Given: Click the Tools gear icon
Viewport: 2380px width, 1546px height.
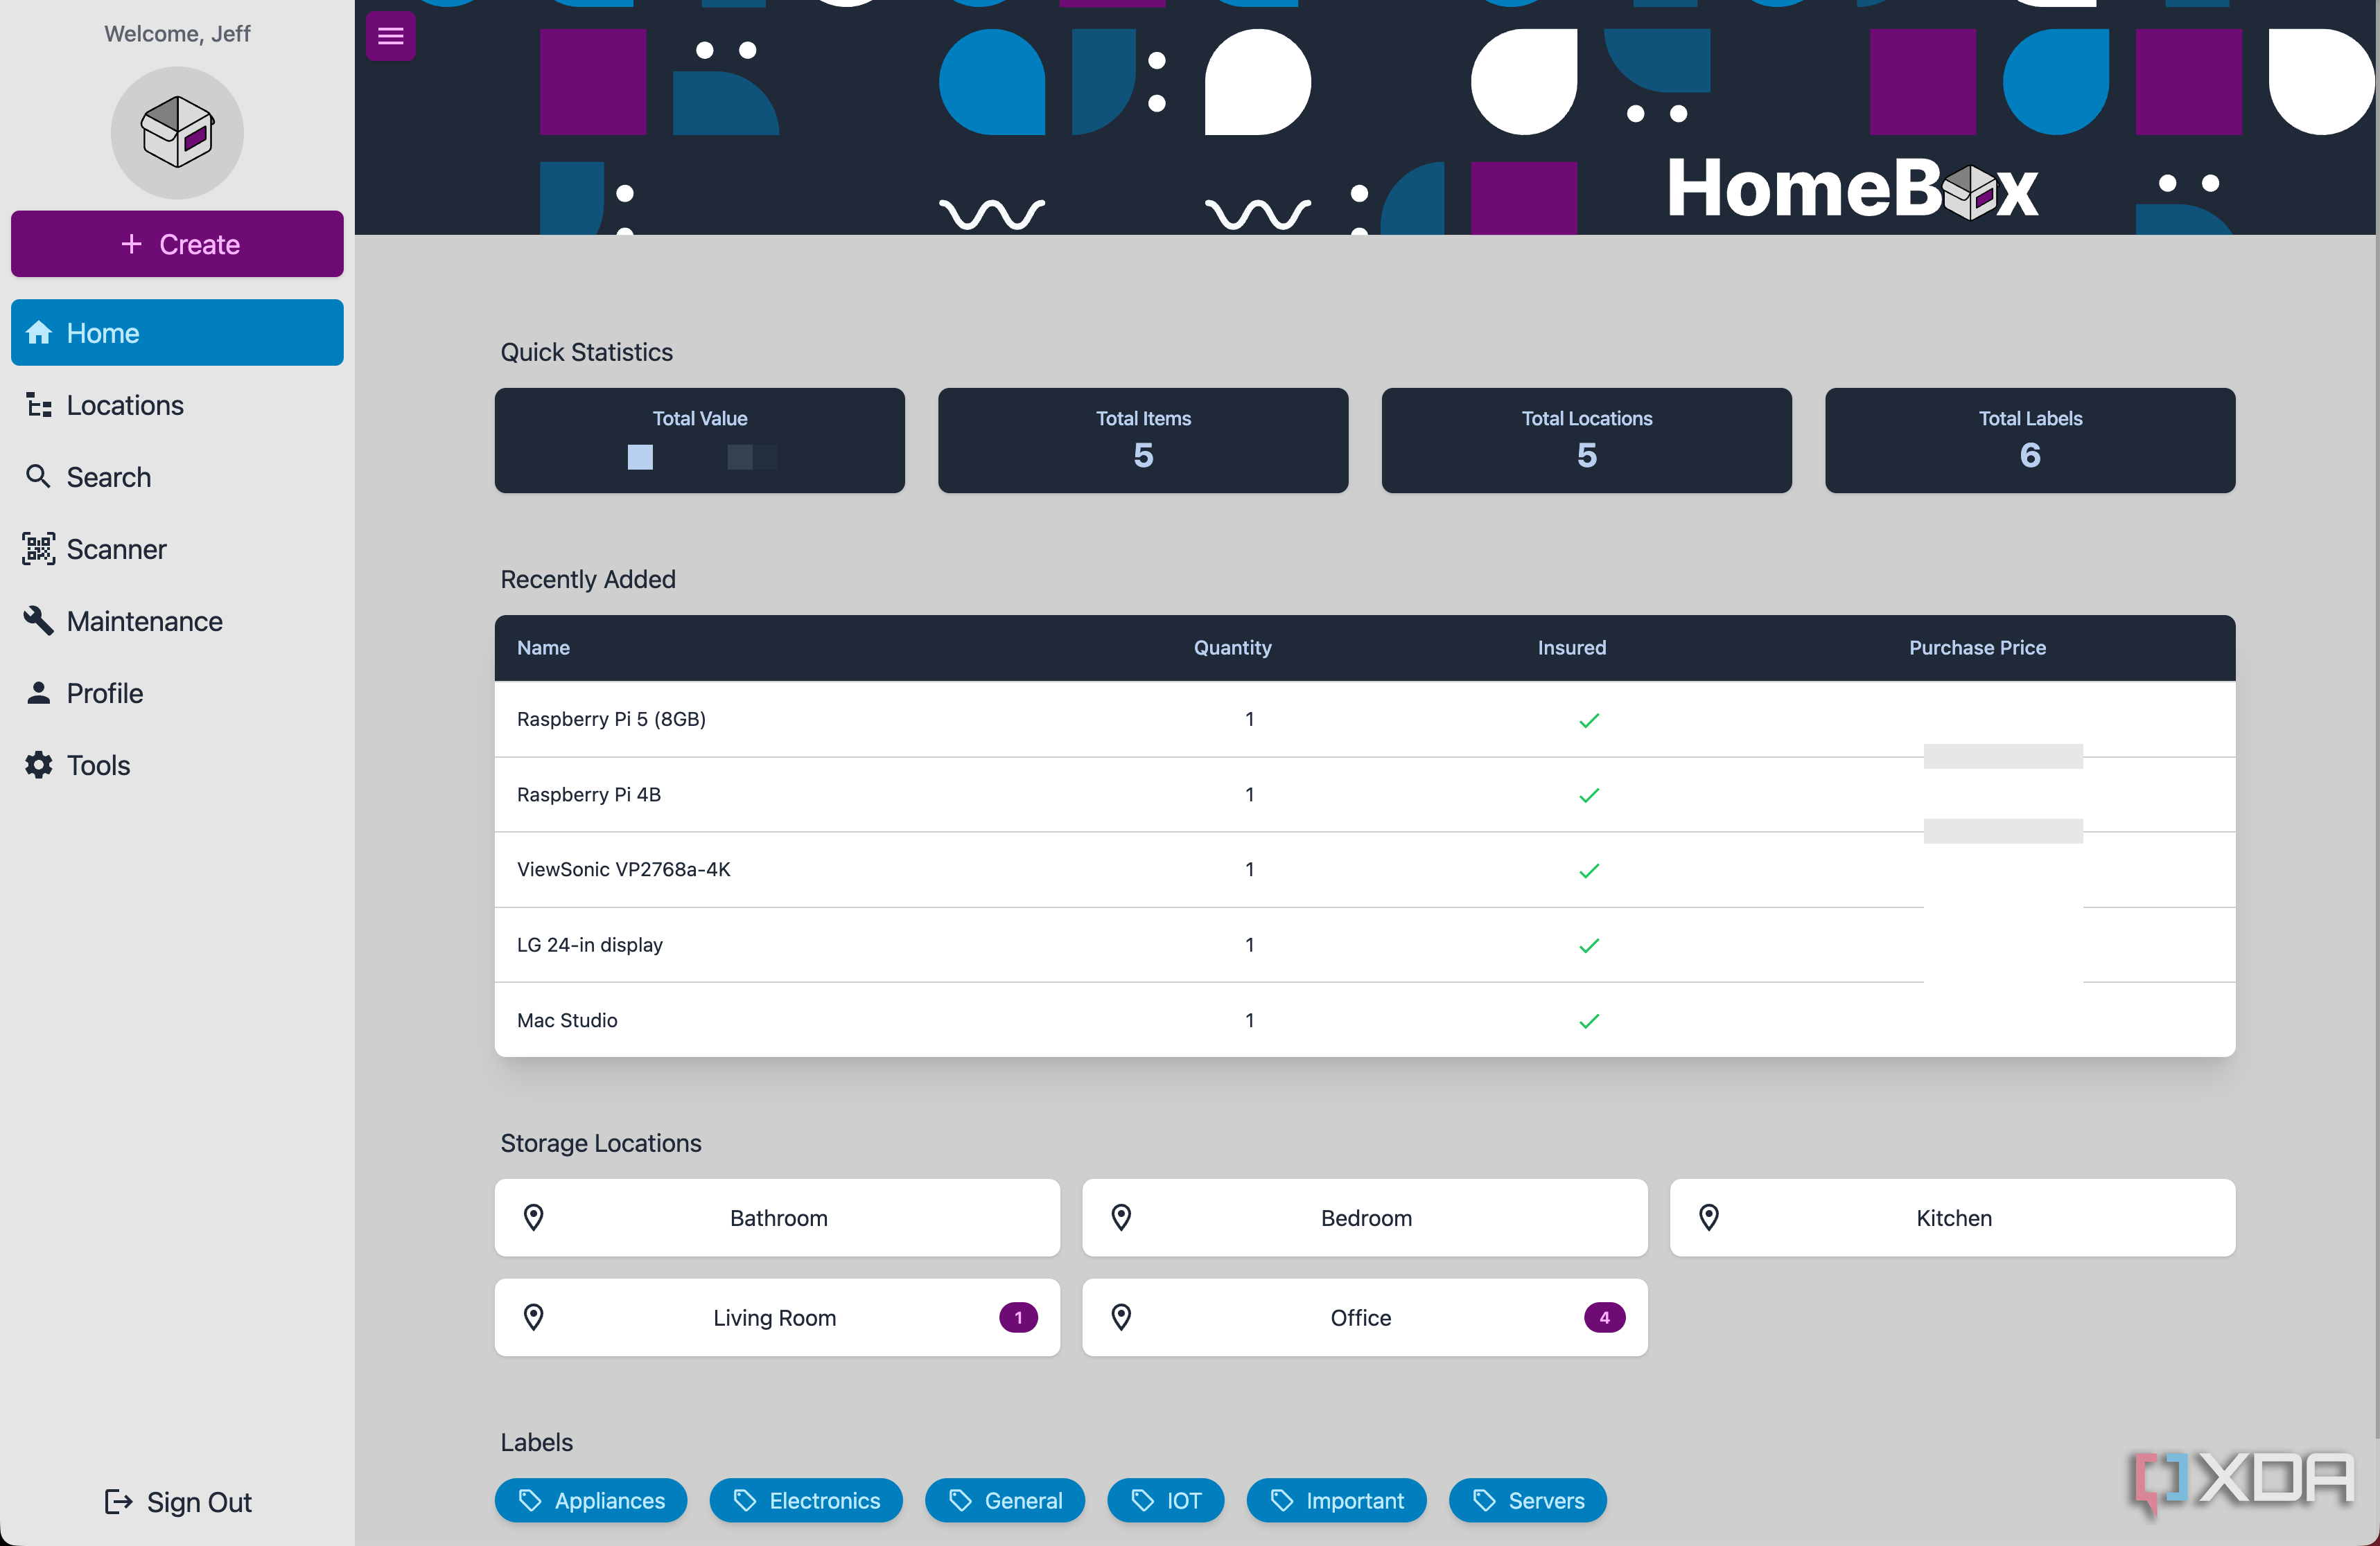Looking at the screenshot, I should (x=38, y=765).
